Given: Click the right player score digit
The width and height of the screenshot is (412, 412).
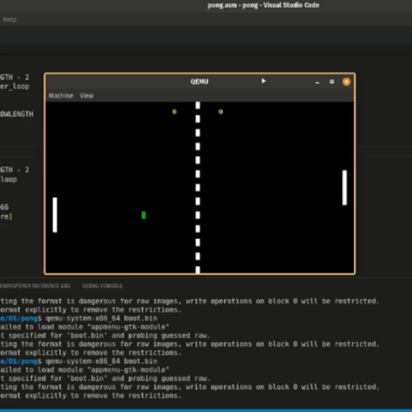Looking at the screenshot, I should point(220,111).
